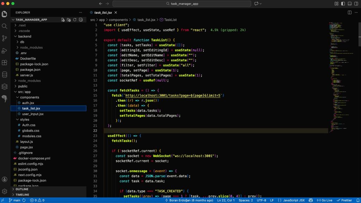Click components in the breadcrumb path
Viewport: 361px width, 203px height.
118,20
